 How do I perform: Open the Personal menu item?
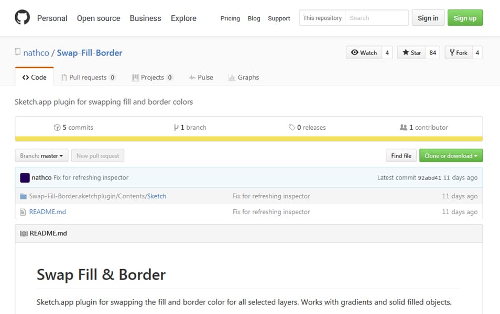pyautogui.click(x=52, y=18)
